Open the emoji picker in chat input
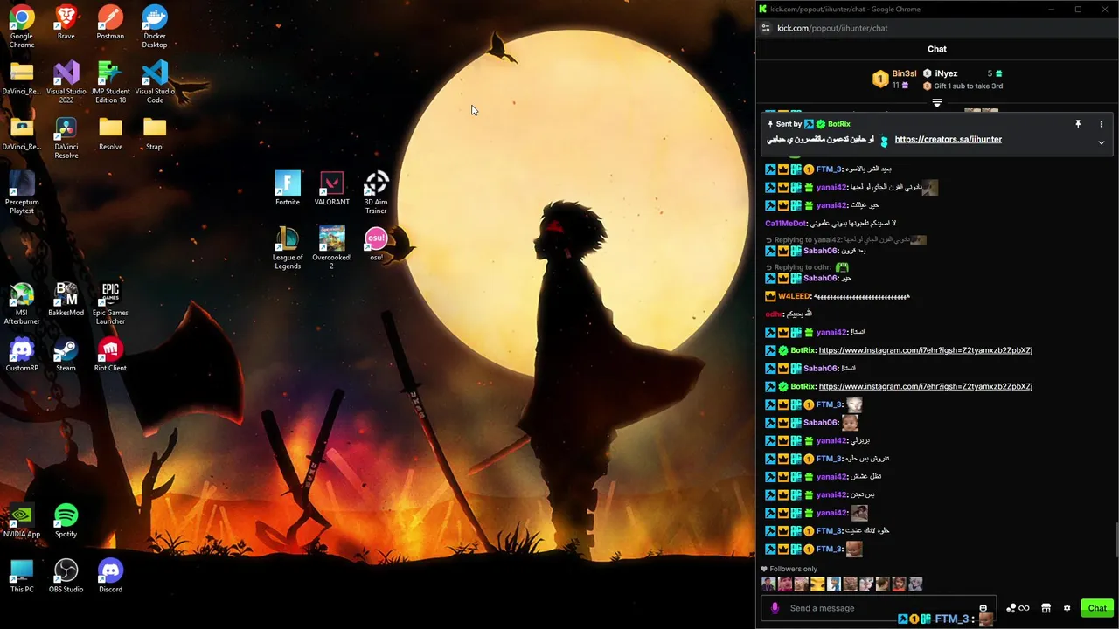1119x629 pixels. click(983, 608)
